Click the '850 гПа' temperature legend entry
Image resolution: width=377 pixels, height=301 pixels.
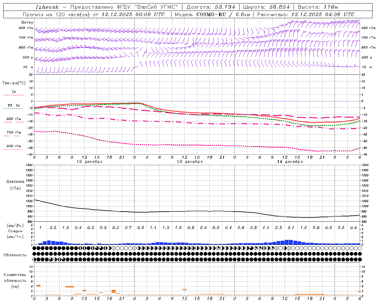pyautogui.click(x=14, y=119)
